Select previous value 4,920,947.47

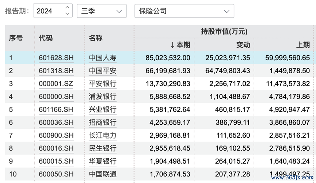tap(290, 110)
